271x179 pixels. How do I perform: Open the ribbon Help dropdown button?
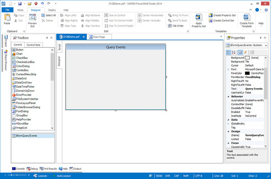point(261,24)
